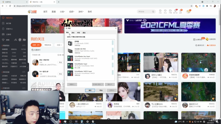Switch to the 通信 communications tab
221x124 pixels.
[x=84, y=33]
